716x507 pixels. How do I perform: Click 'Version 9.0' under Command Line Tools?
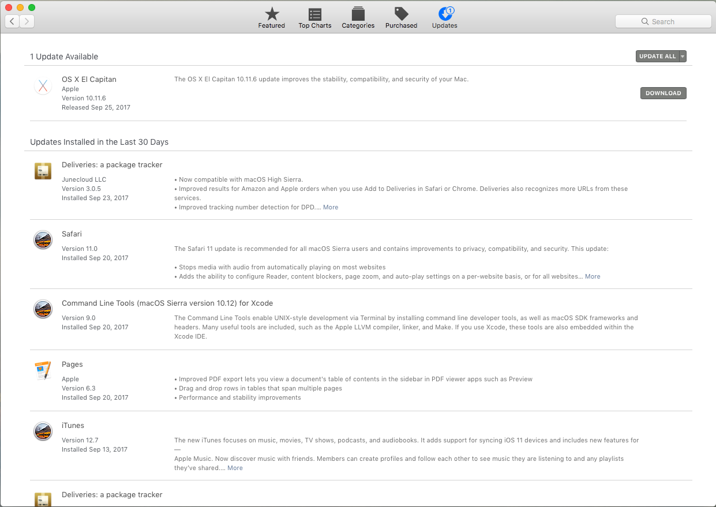(78, 318)
